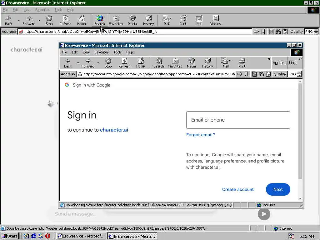Click the Go arrow beside the outer address bar
The height and width of the screenshot is (240, 320).
(256, 32)
